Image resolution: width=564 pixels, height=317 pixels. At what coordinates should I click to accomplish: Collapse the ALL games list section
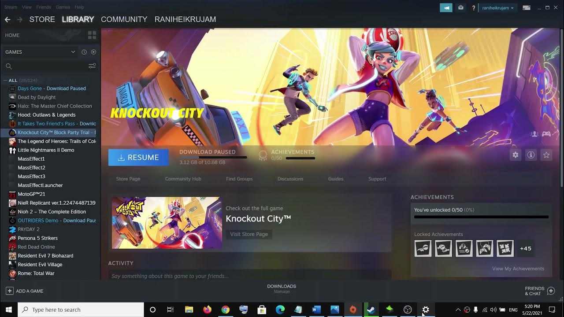(5, 80)
